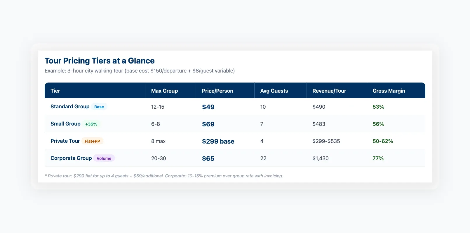Click the '+35%' badge beside Small Group
Viewport: 470px width, 233px height.
coord(91,124)
